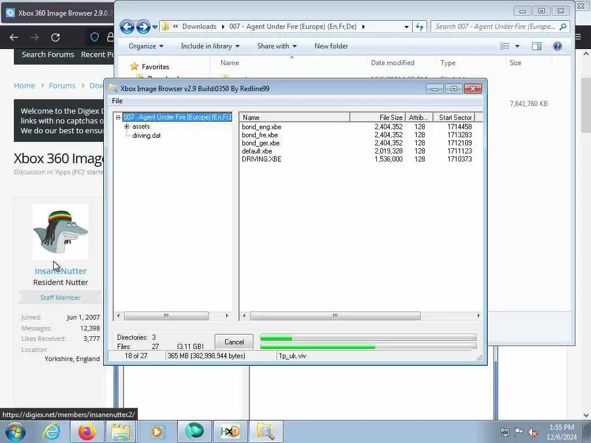
Task: Select default.xbe in the file list
Action: tap(257, 151)
